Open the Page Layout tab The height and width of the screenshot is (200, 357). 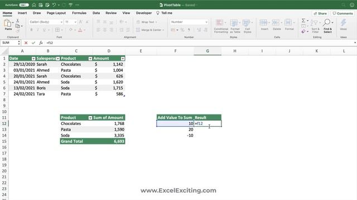(56, 13)
